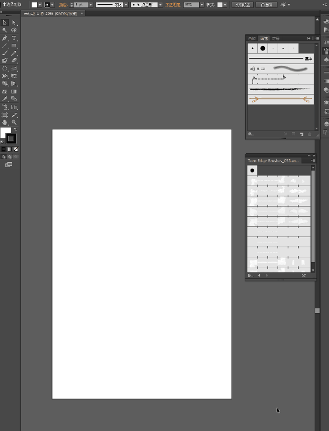Select the Magic Wand tool
Viewport: 329px width, 431px height.
click(x=5, y=31)
